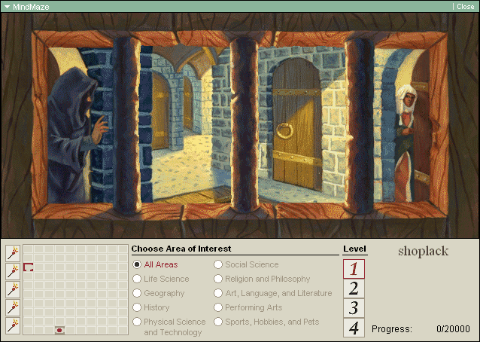The width and height of the screenshot is (480, 342).
Task: Click the player name shoplack
Action: (424, 252)
